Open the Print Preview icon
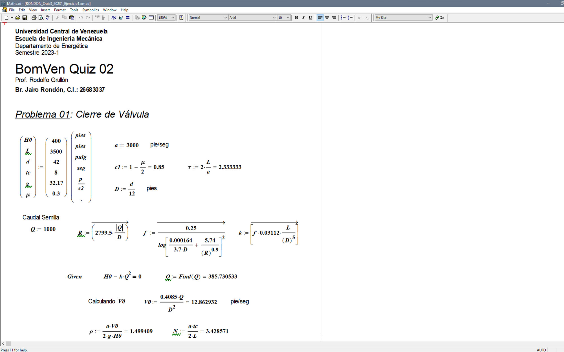The width and height of the screenshot is (564, 352). tap(41, 17)
